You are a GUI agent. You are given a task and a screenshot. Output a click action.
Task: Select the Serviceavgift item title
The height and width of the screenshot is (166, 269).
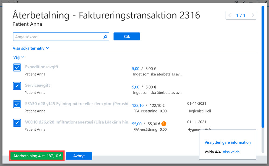37,85
